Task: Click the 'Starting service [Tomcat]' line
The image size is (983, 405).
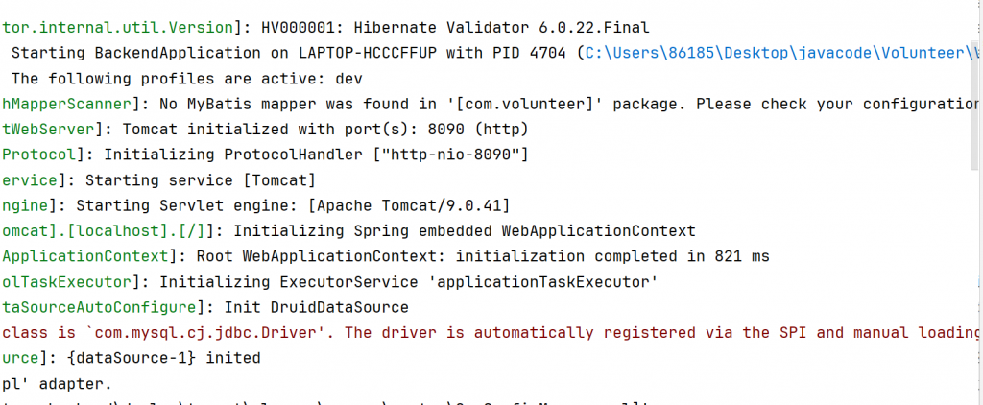Action: [202, 179]
